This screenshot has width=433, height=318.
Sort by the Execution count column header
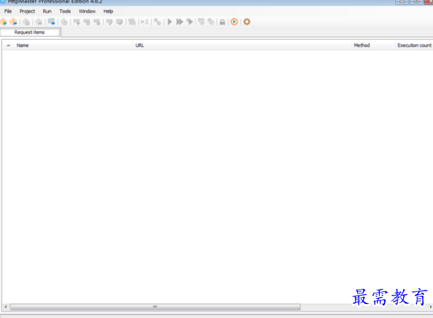414,45
